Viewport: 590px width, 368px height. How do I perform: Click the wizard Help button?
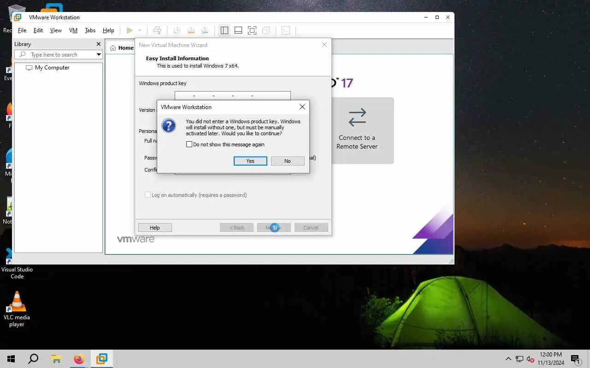pos(155,228)
